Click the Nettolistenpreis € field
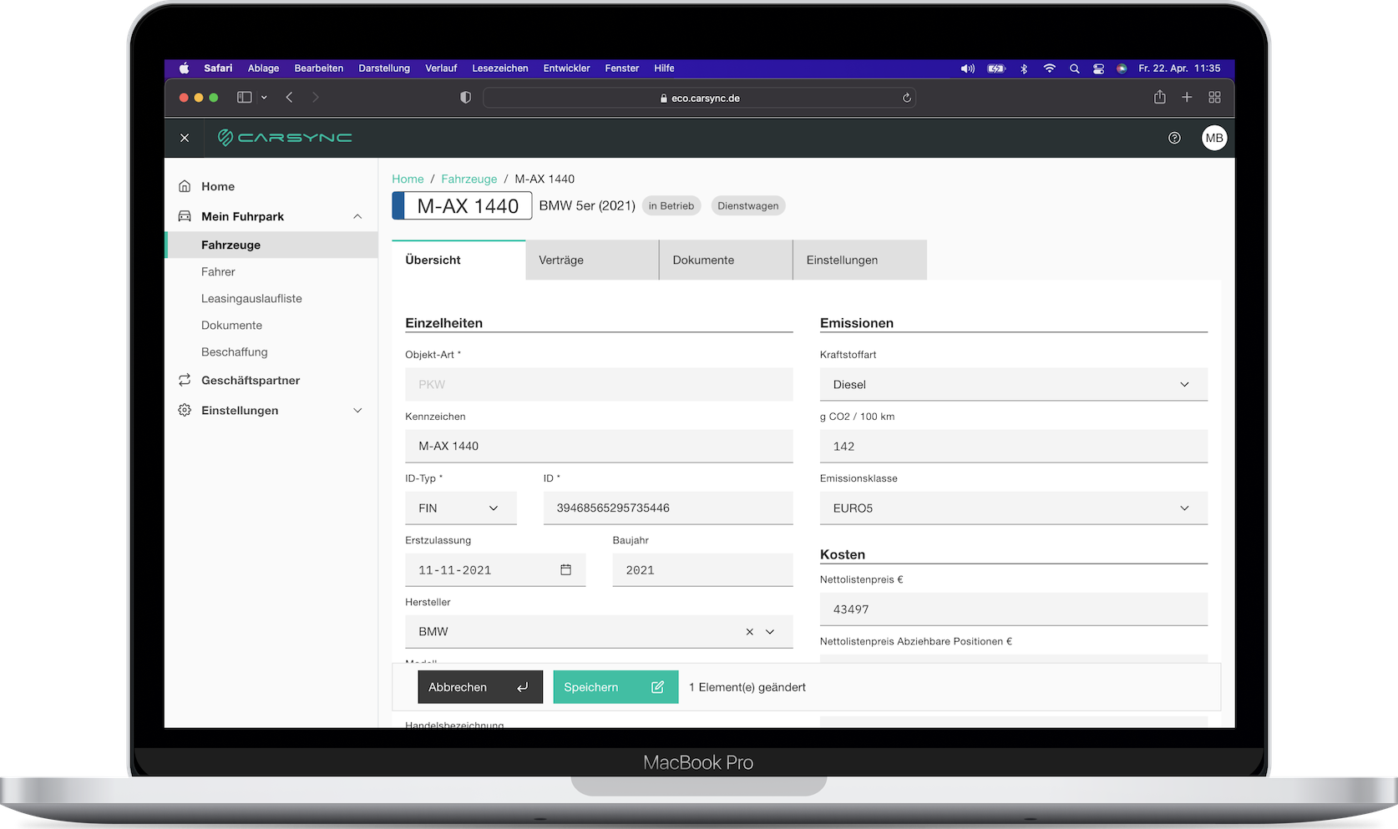1398x829 pixels. (x=1014, y=609)
